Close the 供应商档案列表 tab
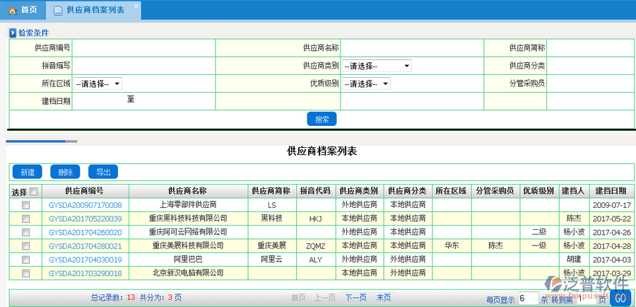 (136, 6)
